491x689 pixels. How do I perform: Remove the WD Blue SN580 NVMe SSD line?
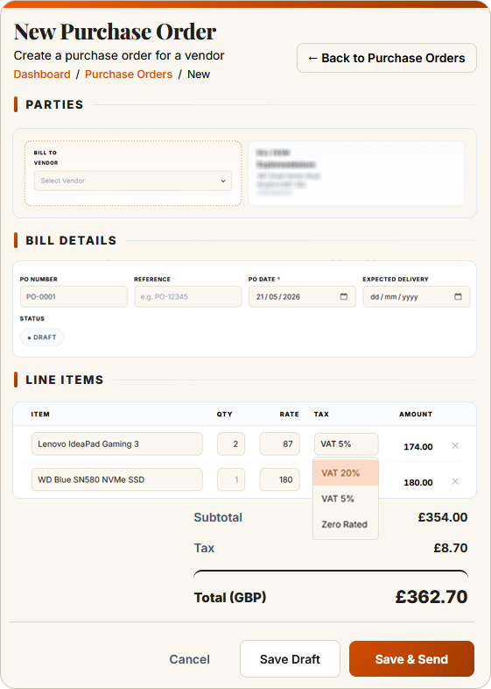click(455, 481)
